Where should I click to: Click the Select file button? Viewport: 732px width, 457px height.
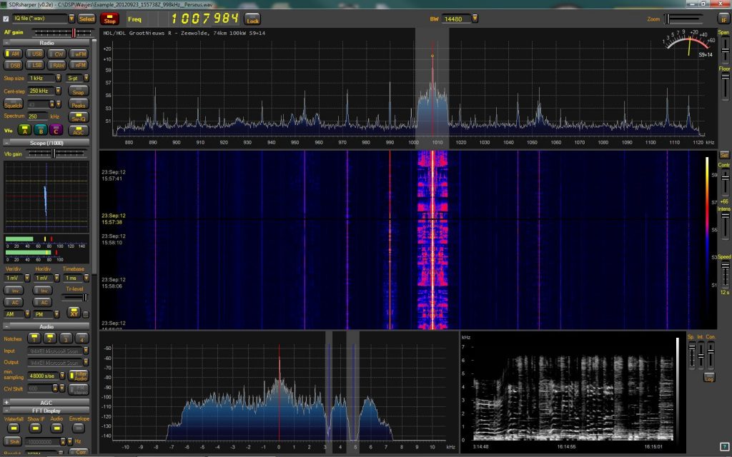[x=86, y=19]
